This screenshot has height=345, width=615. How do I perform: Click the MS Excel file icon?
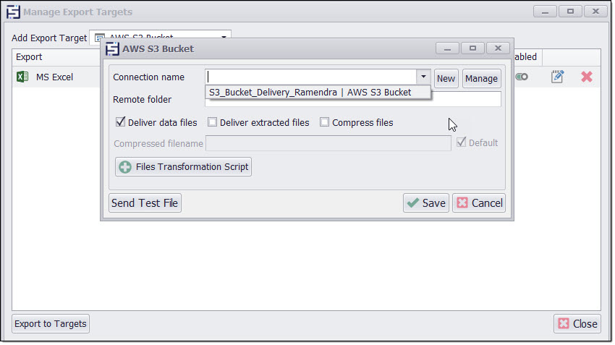pyautogui.click(x=22, y=77)
